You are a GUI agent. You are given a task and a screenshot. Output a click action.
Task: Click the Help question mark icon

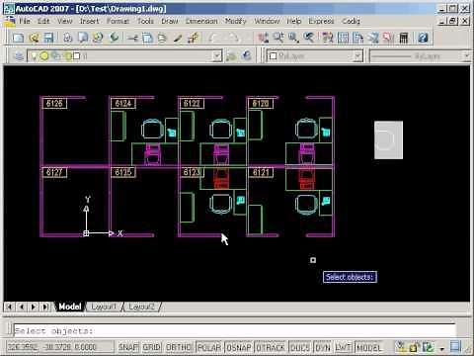point(423,38)
